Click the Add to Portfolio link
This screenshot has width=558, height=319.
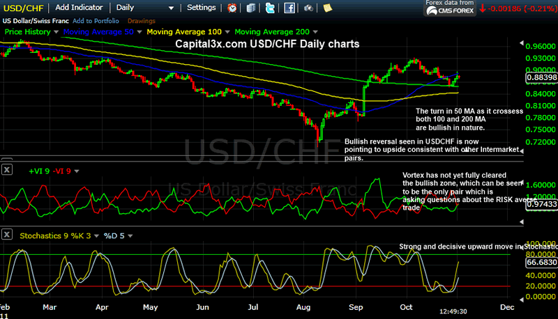pos(89,22)
